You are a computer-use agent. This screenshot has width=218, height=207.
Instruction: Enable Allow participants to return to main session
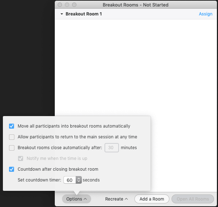pos(12,137)
